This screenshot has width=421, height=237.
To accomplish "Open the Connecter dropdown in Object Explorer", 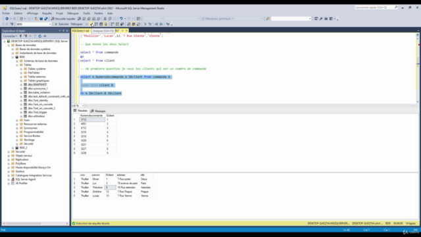I will pos(11,36).
